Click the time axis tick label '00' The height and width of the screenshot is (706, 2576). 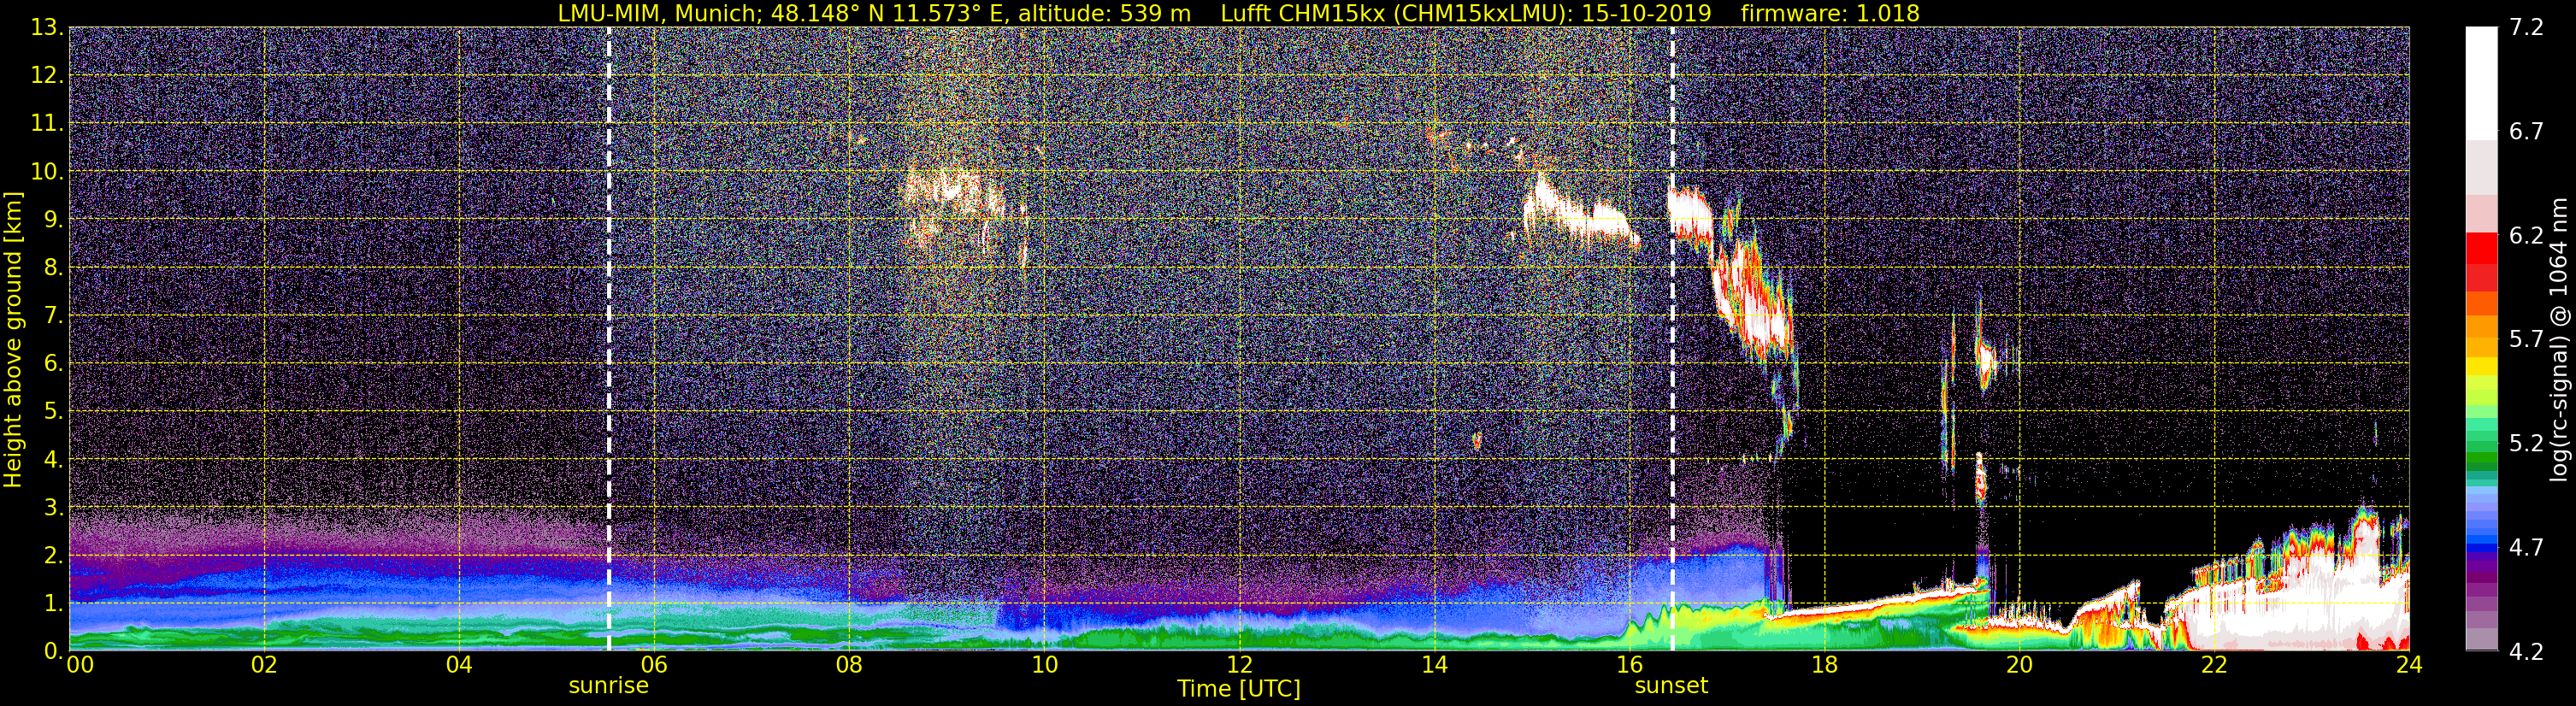80,665
